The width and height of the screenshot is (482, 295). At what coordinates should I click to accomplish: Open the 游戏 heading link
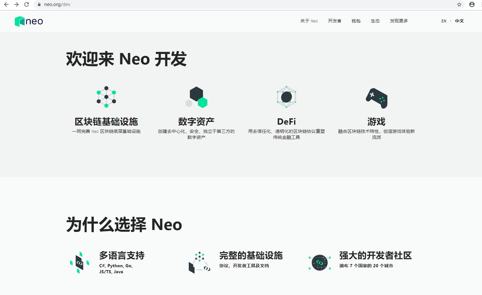(x=376, y=121)
